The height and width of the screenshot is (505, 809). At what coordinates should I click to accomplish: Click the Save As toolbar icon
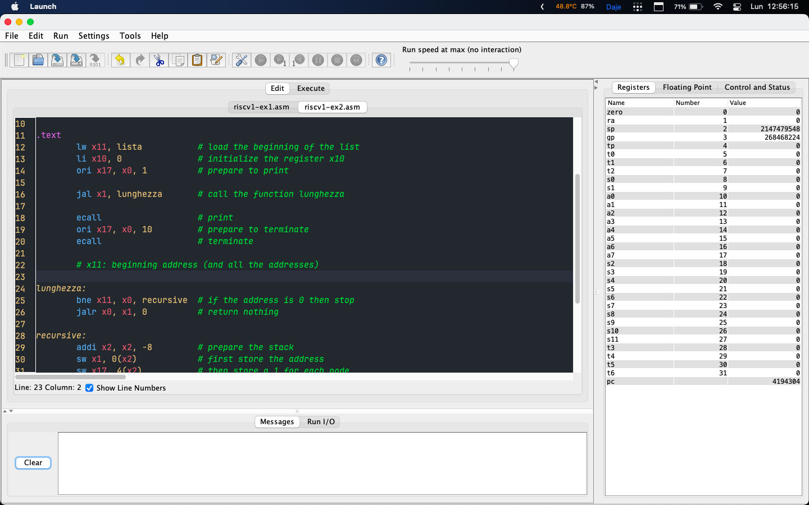[x=76, y=60]
